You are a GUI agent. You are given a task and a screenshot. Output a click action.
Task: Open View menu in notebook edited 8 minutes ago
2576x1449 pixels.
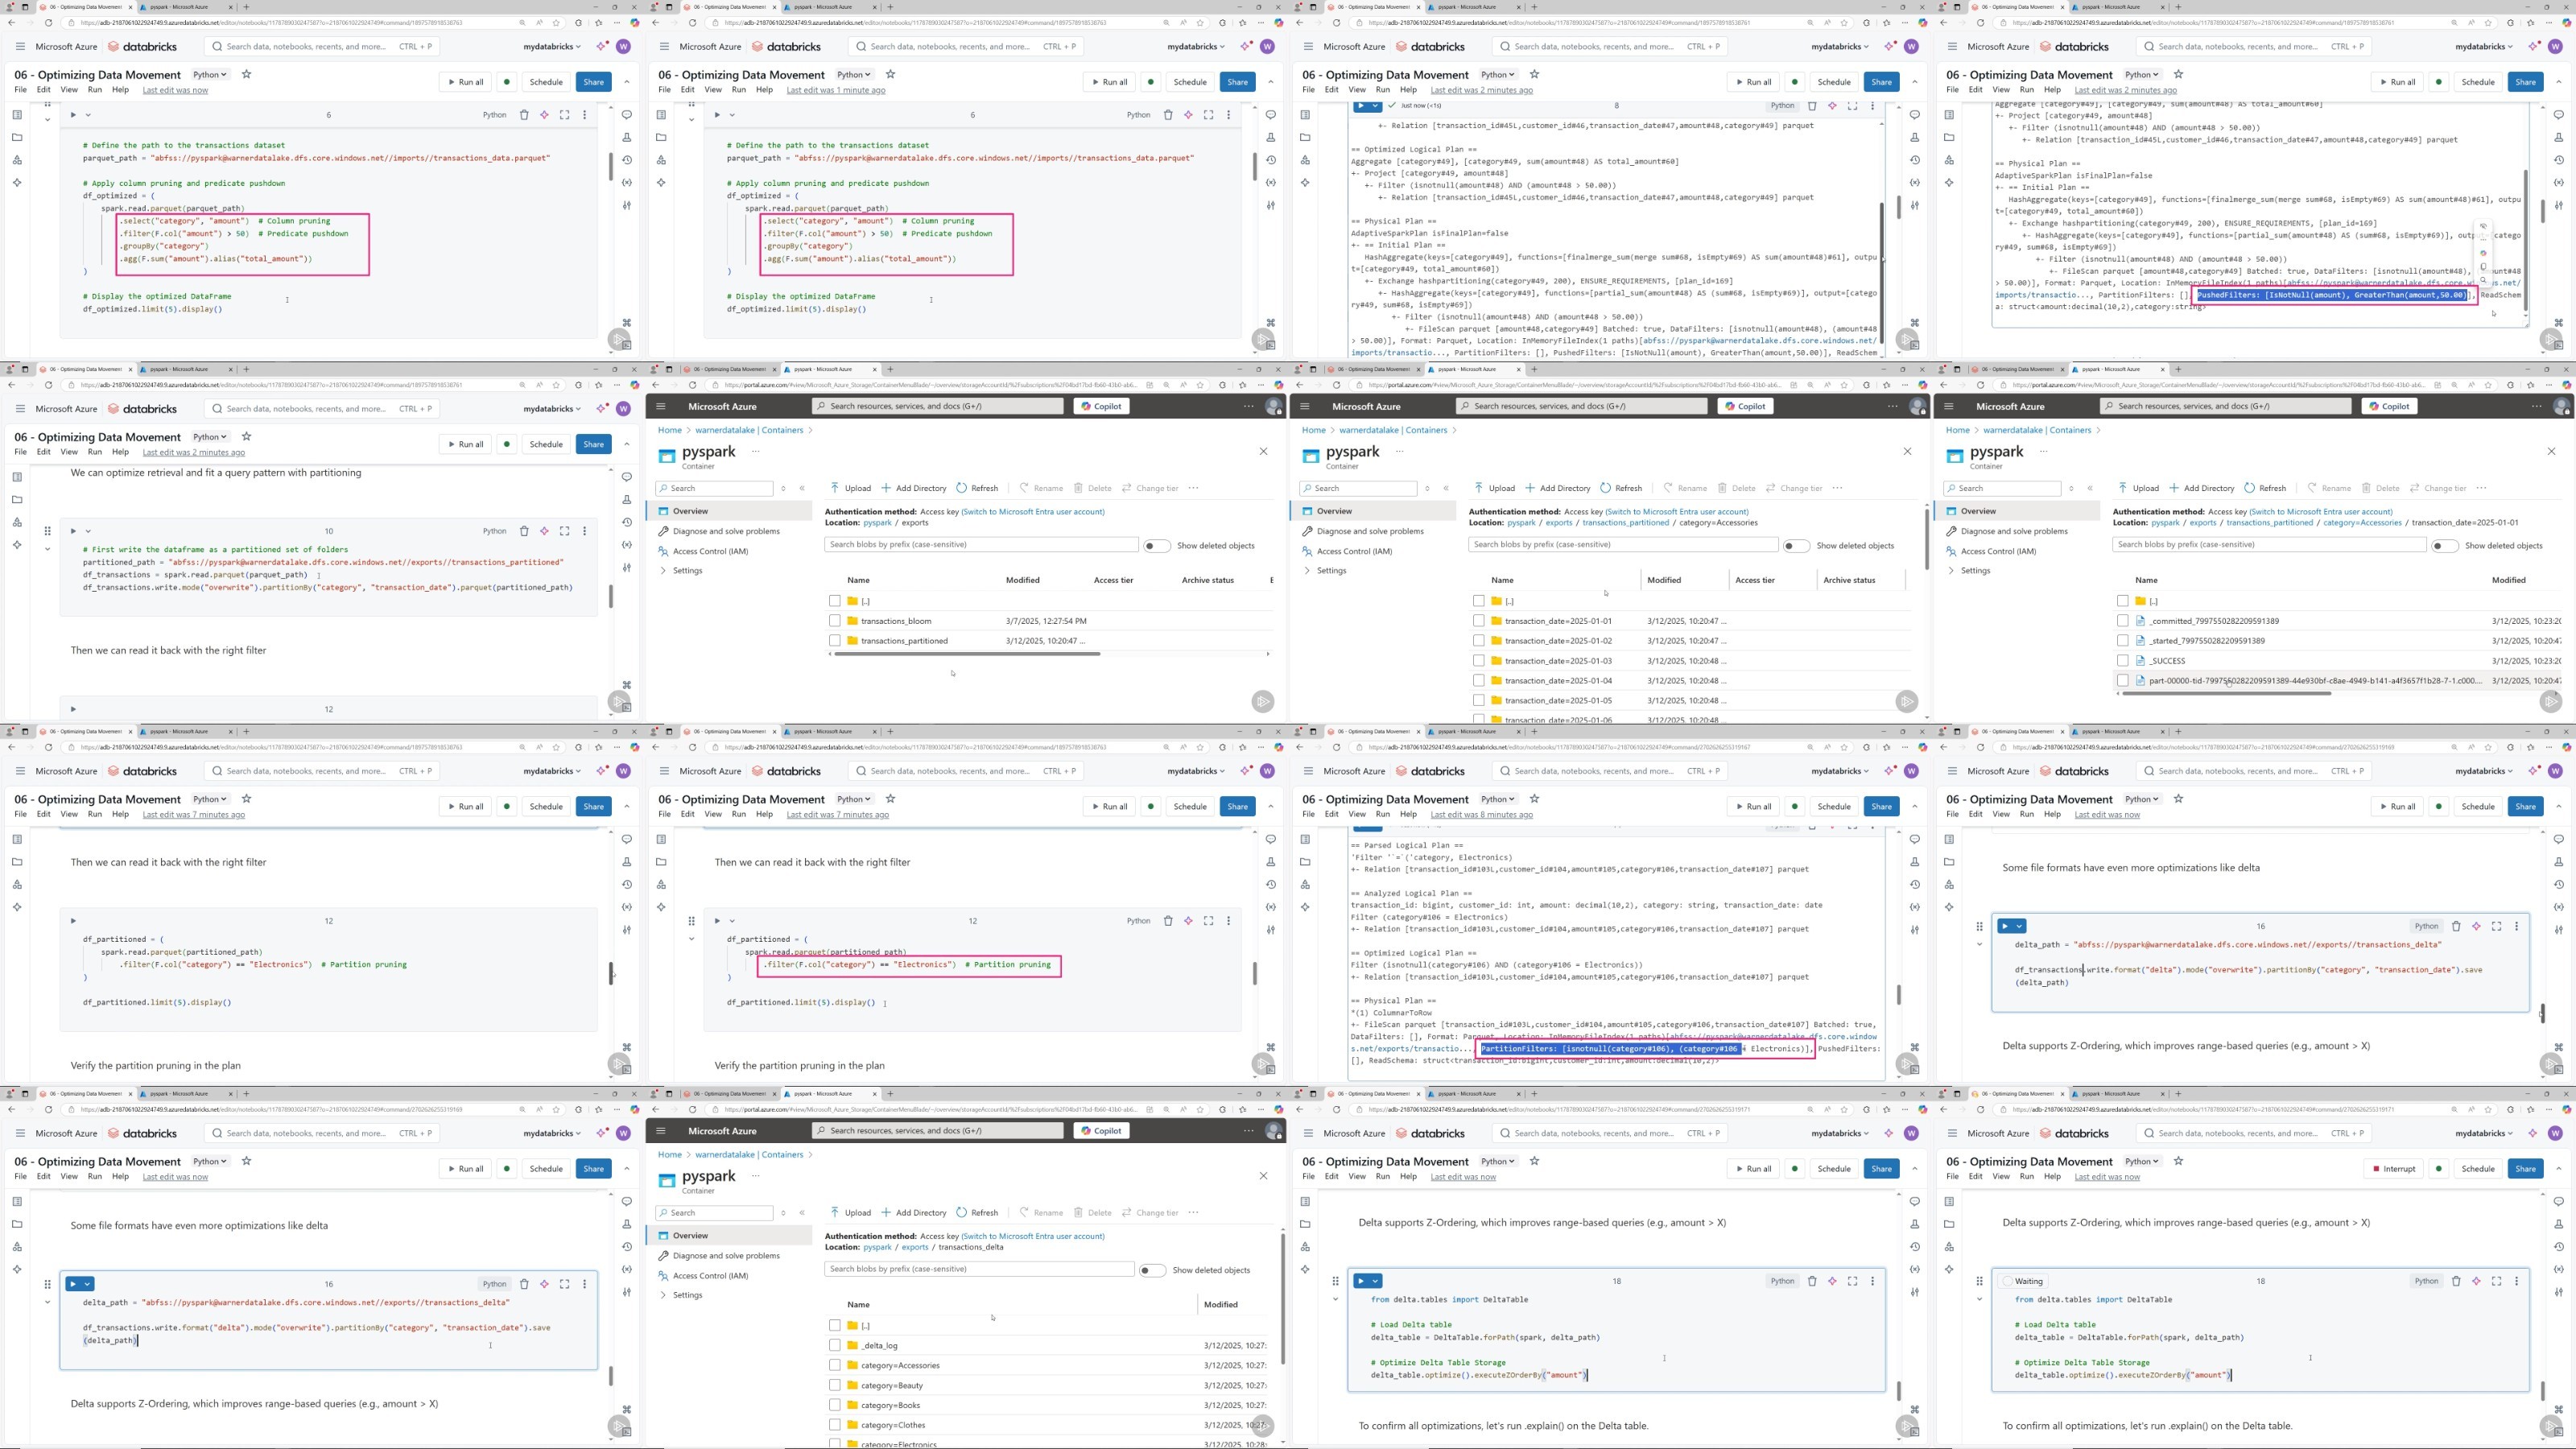tap(1357, 814)
